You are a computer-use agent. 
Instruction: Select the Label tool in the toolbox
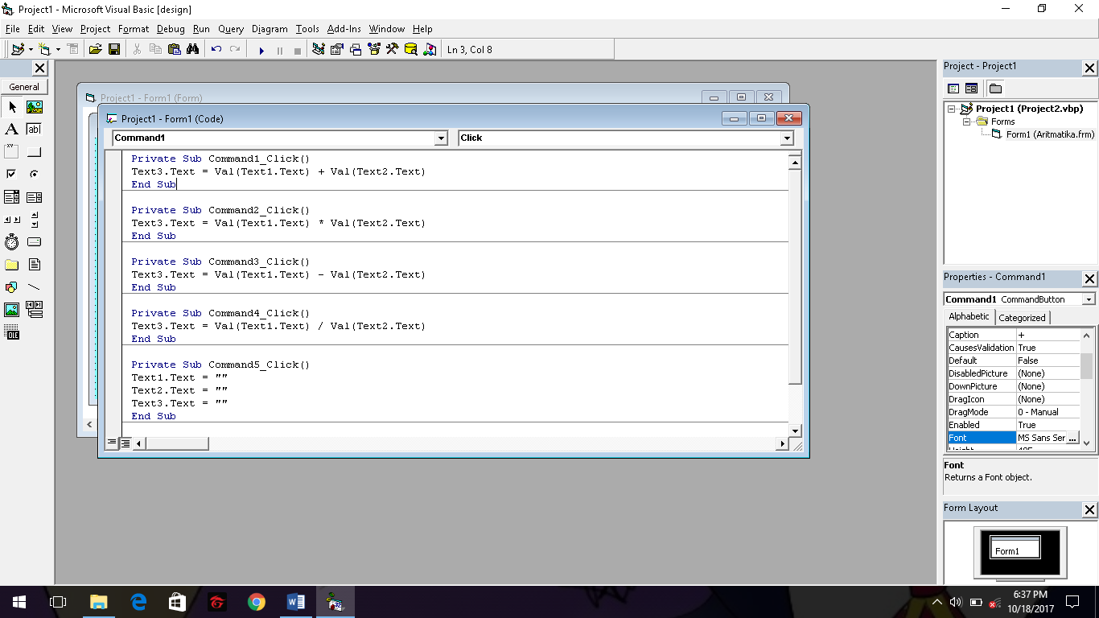pyautogui.click(x=11, y=129)
